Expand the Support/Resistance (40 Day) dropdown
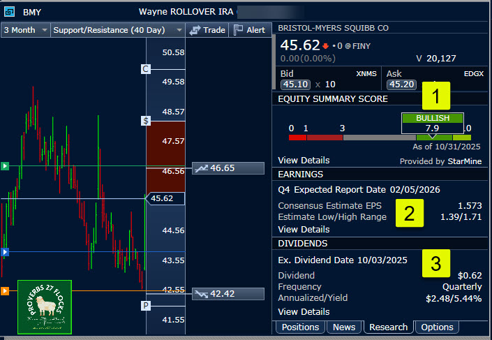The image size is (492, 340). 117,30
